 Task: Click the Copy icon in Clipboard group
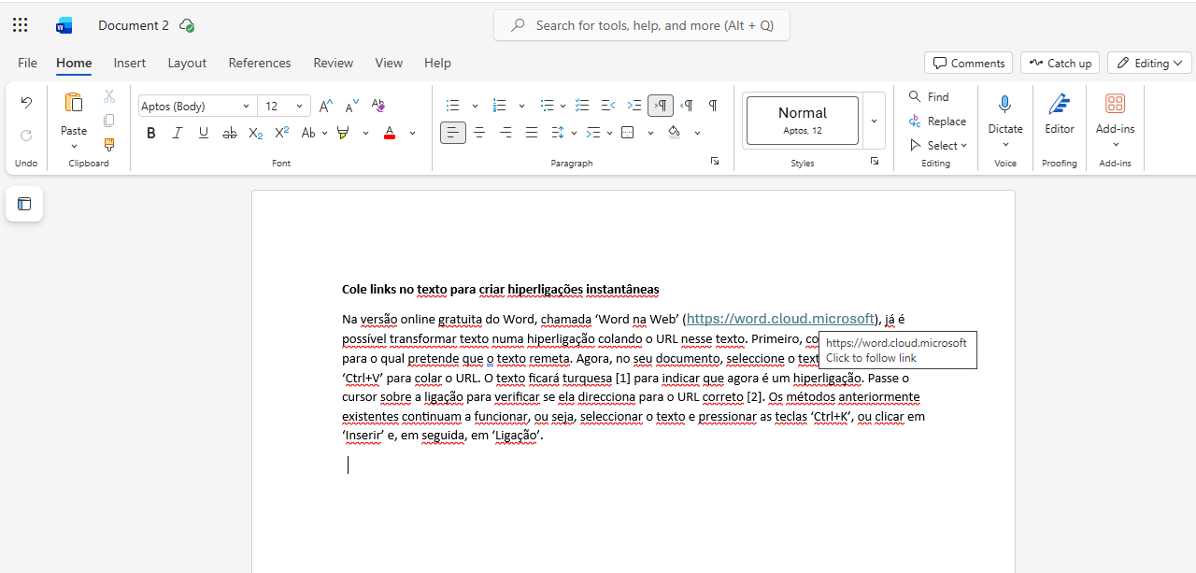point(109,121)
